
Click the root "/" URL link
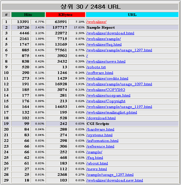pyautogui.click(x=87, y=56)
